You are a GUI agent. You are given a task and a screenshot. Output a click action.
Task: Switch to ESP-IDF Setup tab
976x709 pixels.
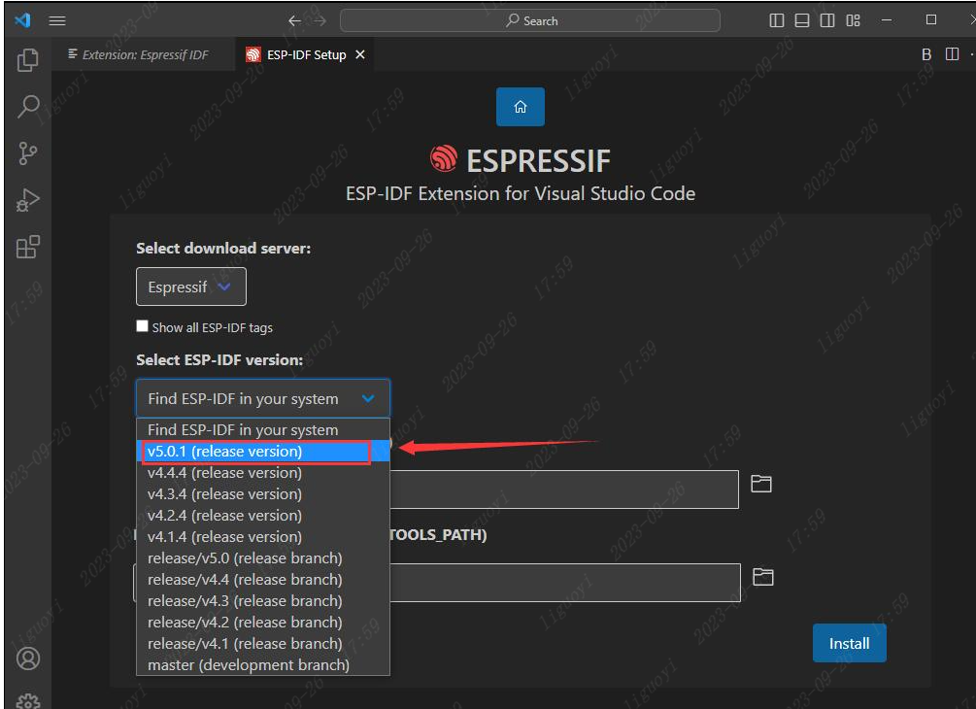[x=306, y=54]
